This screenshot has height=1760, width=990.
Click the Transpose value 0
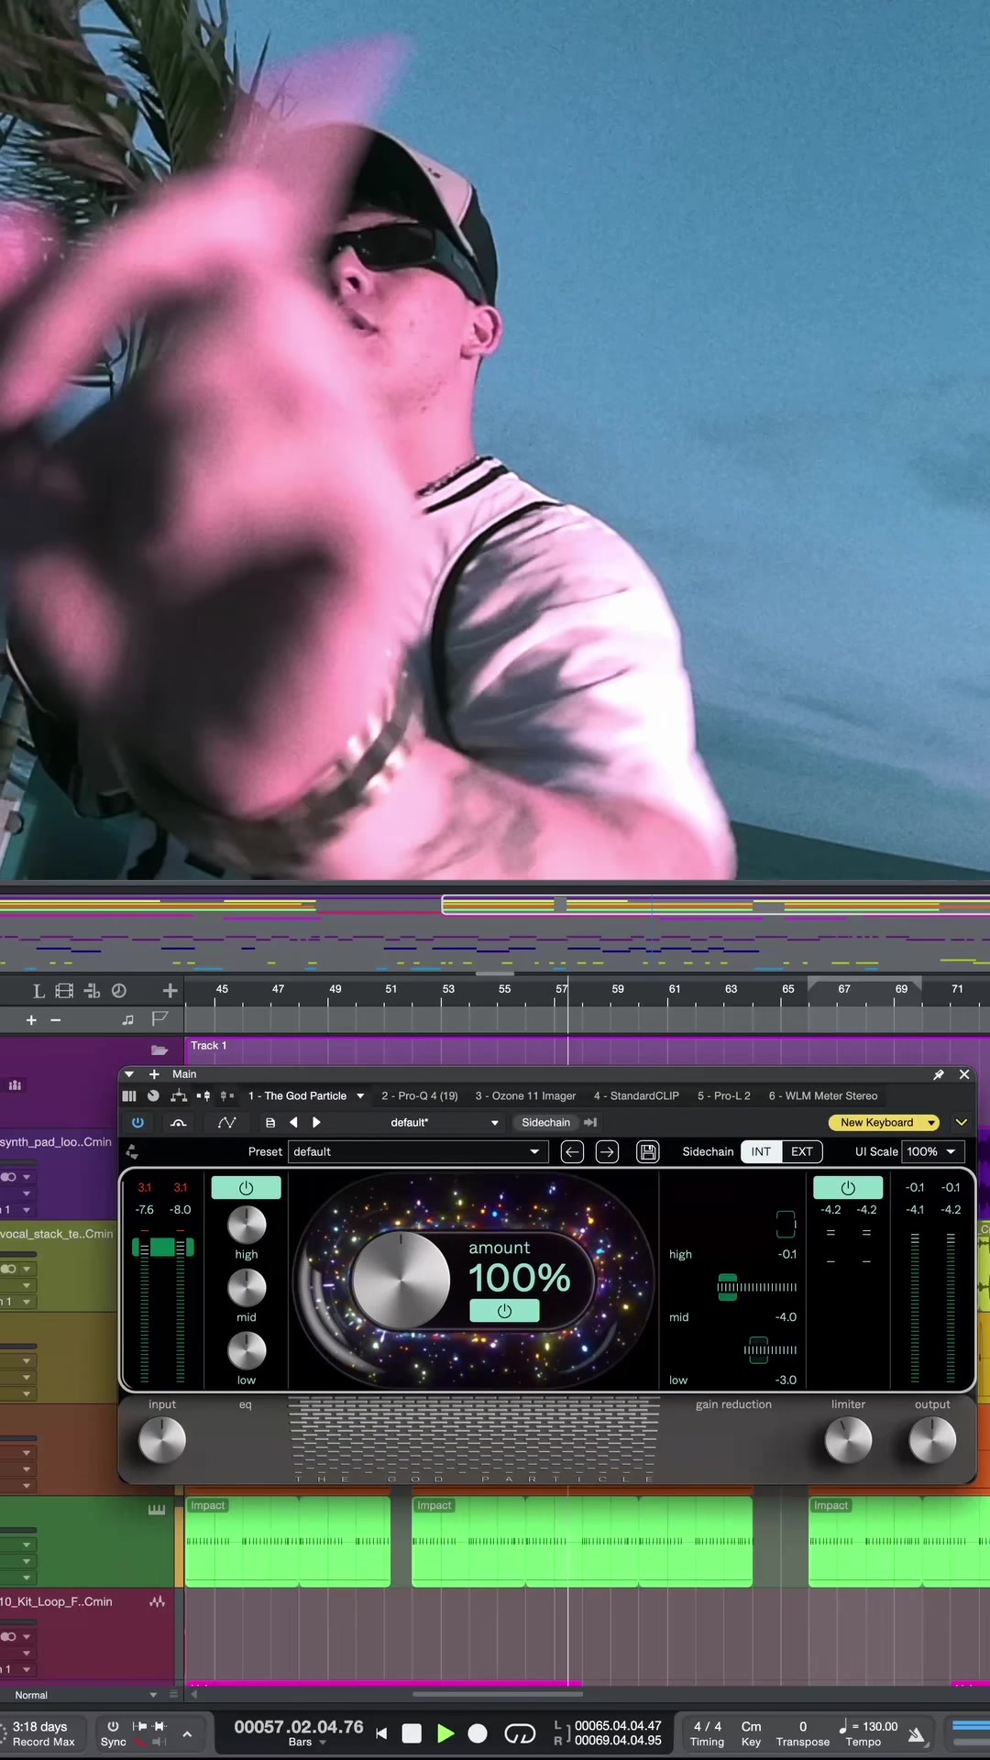[x=803, y=1727]
